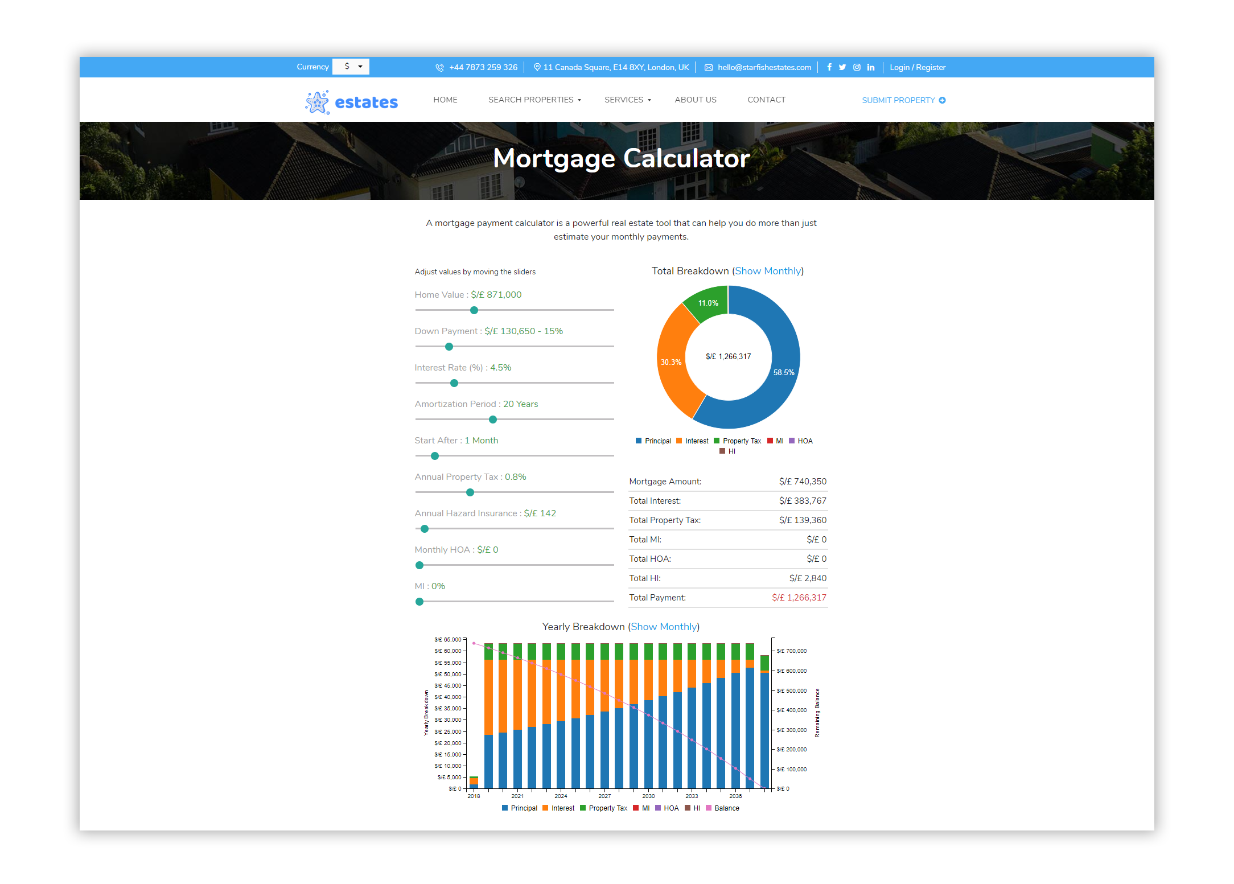This screenshot has width=1234, height=884.
Task: Click the Facebook icon in the top bar
Action: point(829,67)
